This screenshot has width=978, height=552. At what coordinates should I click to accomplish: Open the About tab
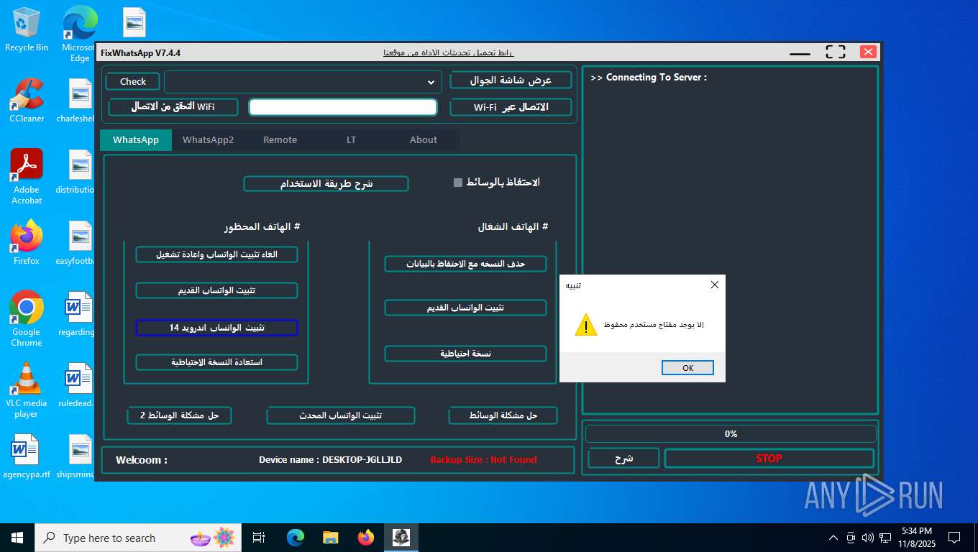coord(423,139)
